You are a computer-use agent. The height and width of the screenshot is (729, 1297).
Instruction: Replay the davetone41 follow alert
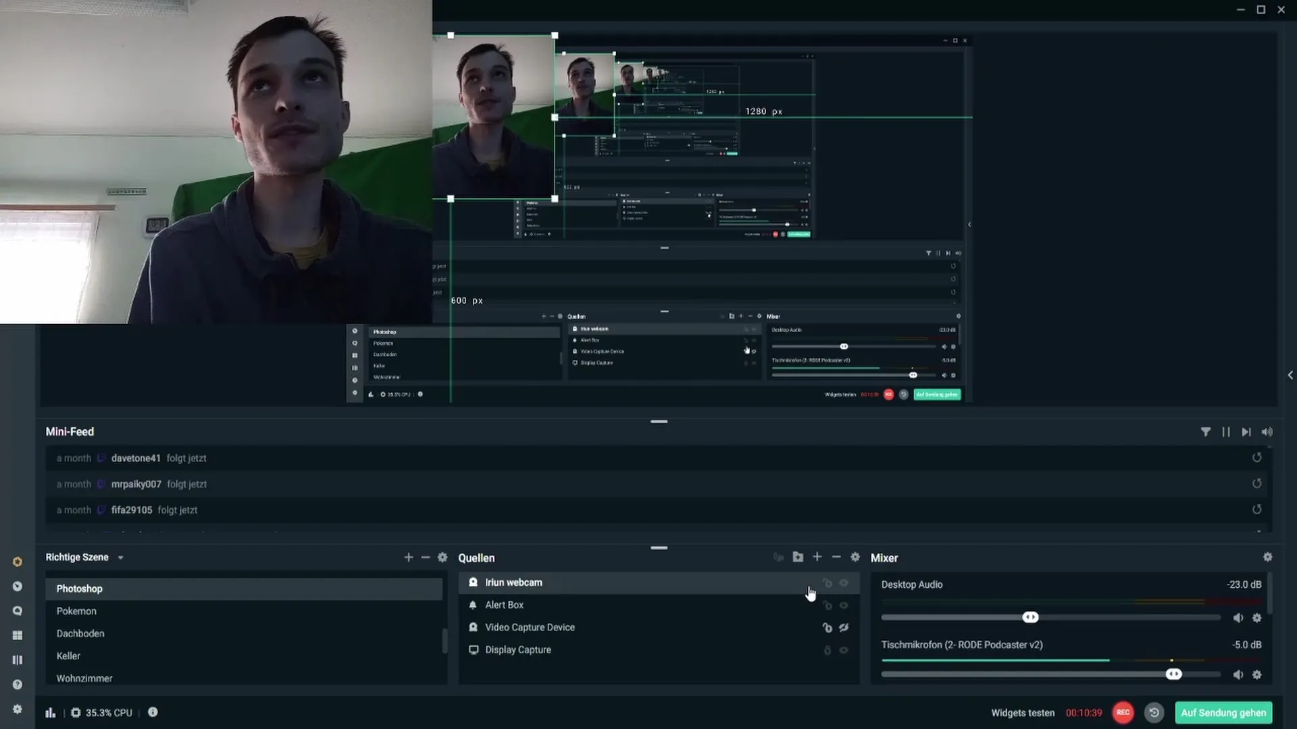tap(1256, 458)
